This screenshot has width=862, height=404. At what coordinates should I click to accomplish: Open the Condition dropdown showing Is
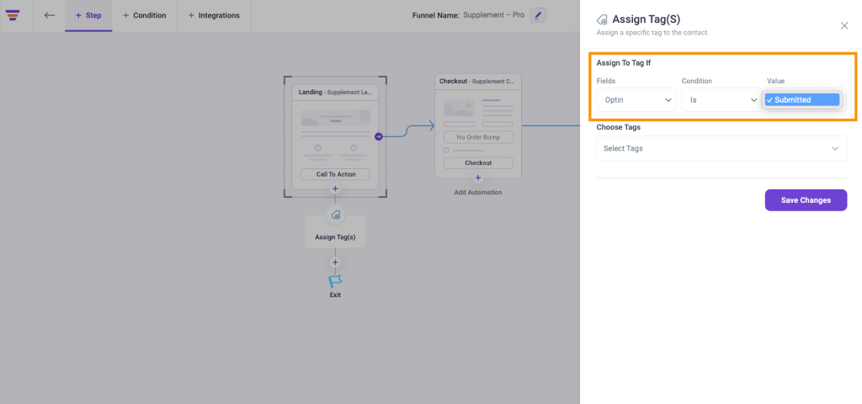721,100
